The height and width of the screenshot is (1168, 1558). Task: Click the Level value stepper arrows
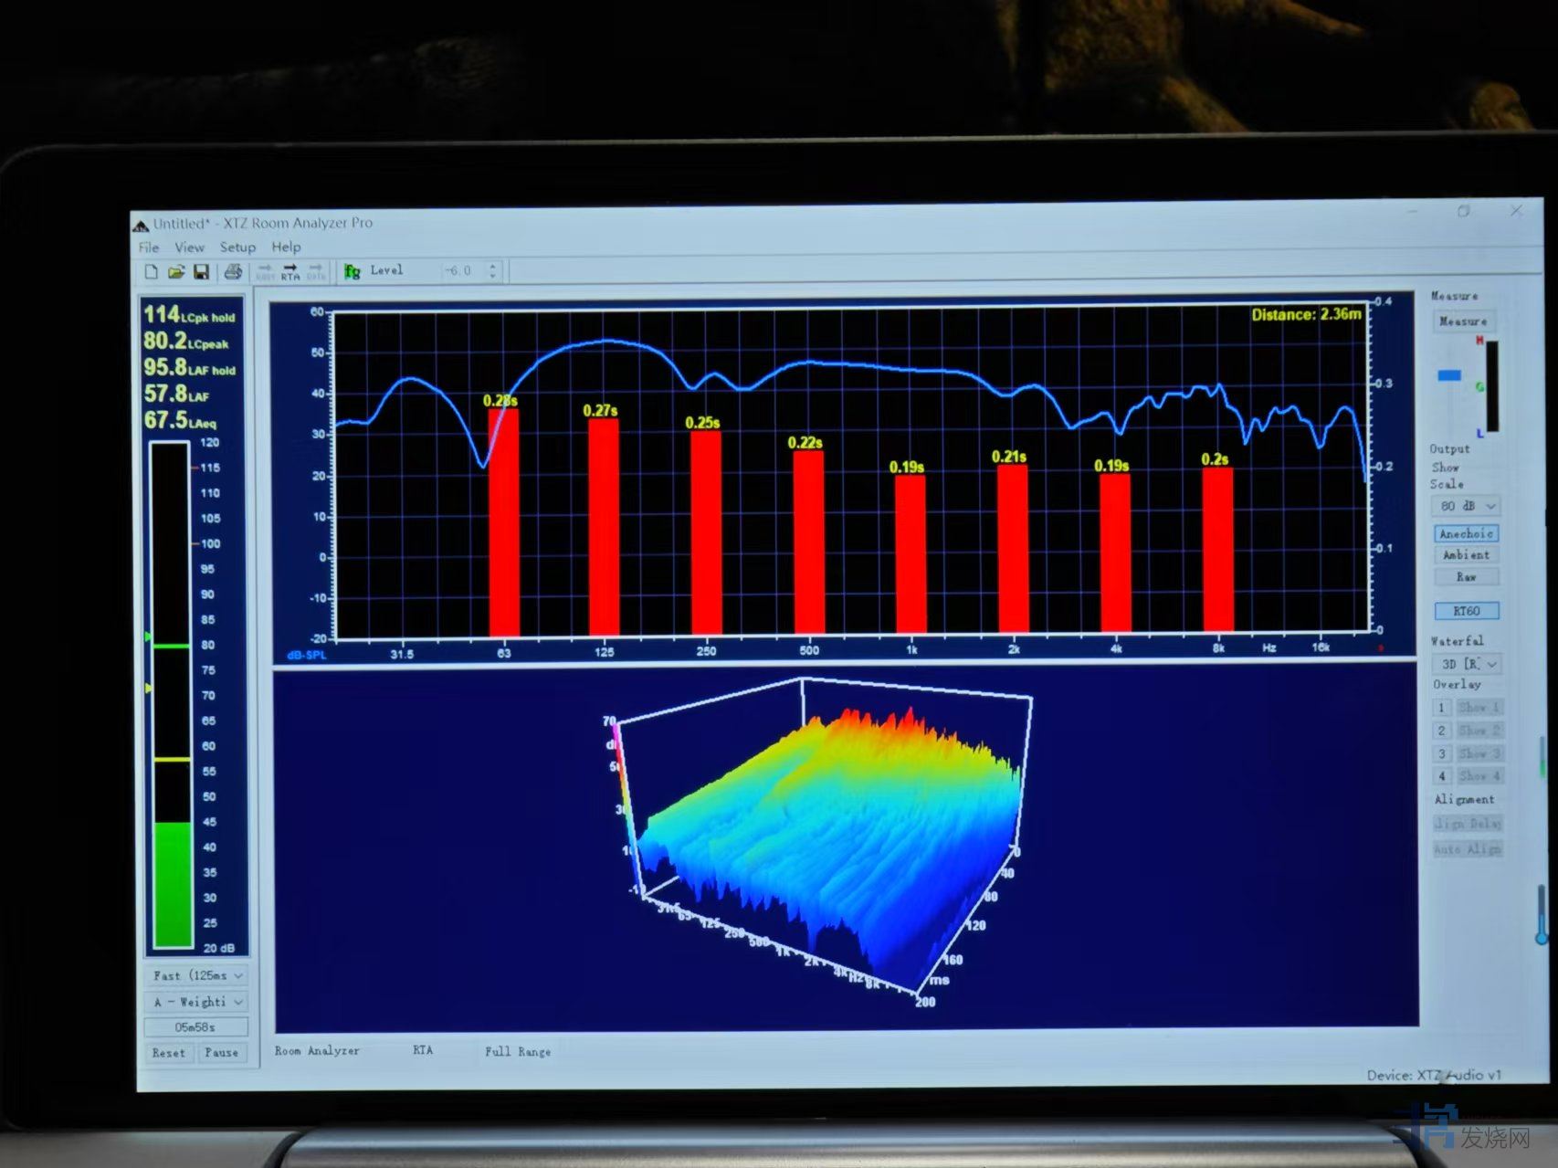[493, 271]
